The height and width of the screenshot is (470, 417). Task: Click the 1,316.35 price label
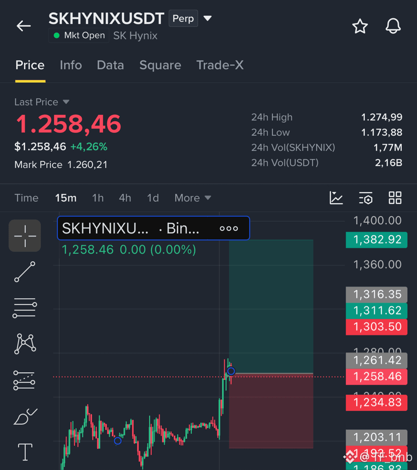[377, 295]
